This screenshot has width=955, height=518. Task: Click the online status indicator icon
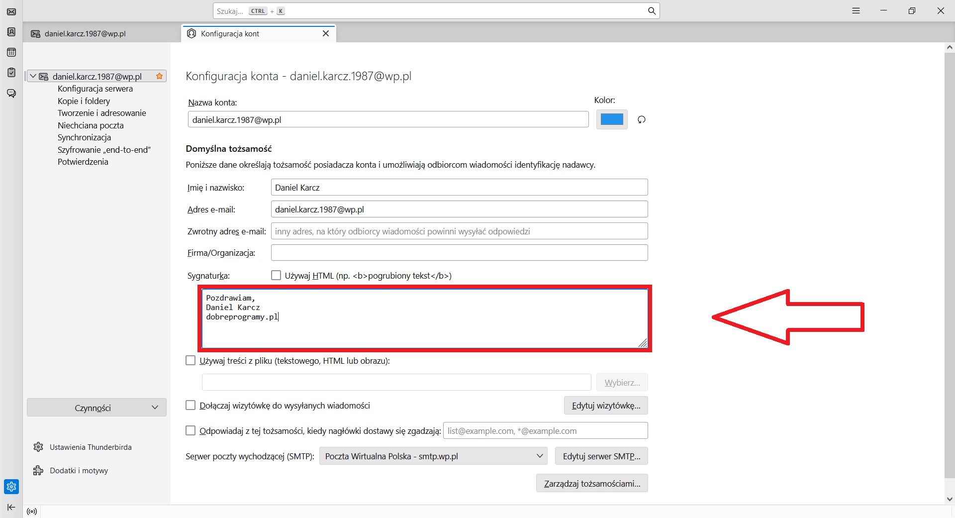pos(32,512)
